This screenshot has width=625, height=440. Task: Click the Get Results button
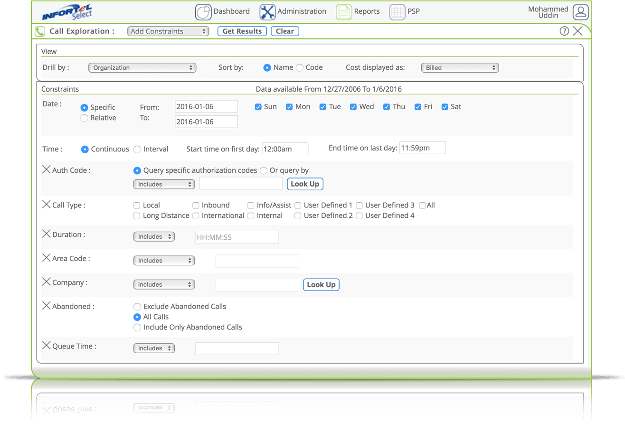(242, 31)
